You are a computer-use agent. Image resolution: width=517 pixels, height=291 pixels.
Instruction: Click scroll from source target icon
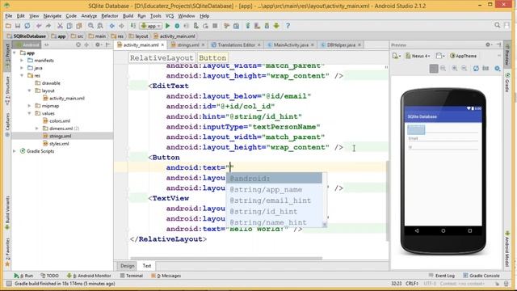coord(78,44)
